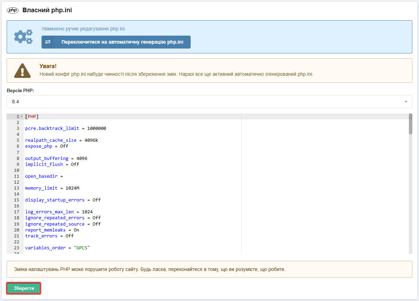Image resolution: width=419 pixels, height=301 pixels.
Task: Click the warning triangle icon
Action: point(22,71)
